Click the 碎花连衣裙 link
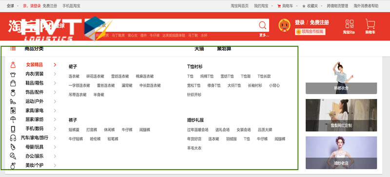 coord(95,76)
